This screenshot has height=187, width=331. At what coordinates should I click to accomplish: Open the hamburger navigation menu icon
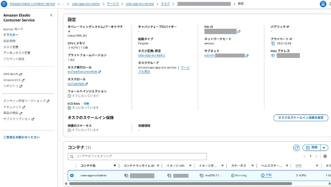4,3
